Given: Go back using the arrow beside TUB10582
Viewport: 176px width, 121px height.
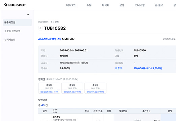Looking at the screenshot, I should pyautogui.click(x=40, y=28).
